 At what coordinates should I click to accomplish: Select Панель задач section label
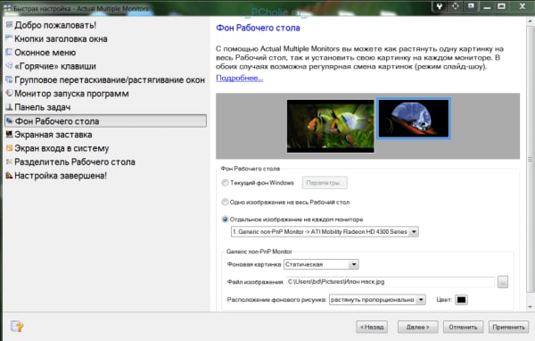[x=42, y=107]
